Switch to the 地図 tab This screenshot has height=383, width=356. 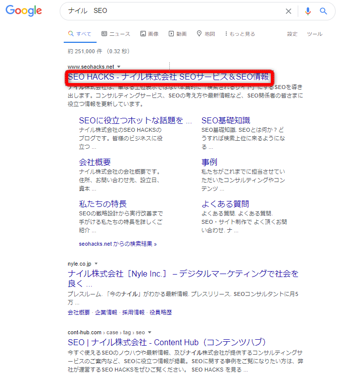[x=206, y=34]
